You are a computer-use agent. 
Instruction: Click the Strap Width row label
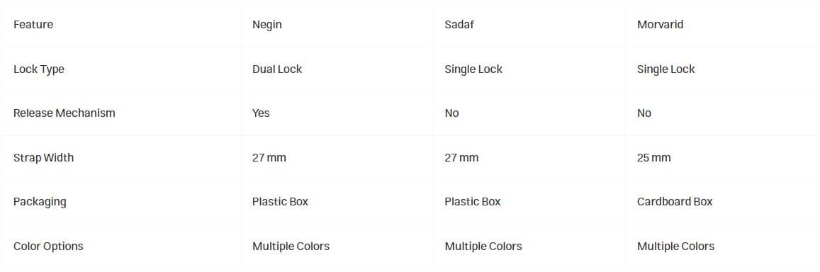(43, 157)
